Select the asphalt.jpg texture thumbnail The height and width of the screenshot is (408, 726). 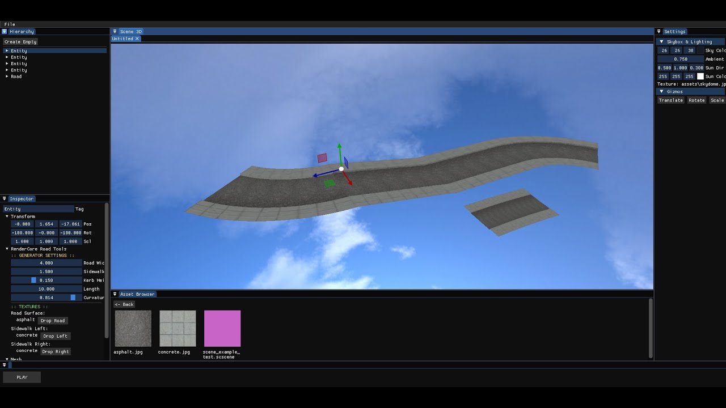133,329
